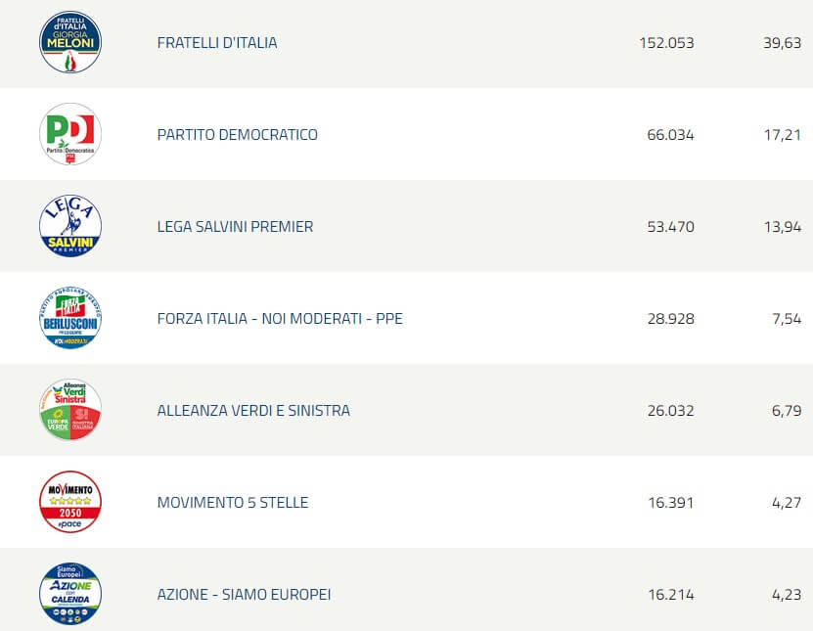The width and height of the screenshot is (813, 631).
Task: Click the Fratelli d'Italia Meloni party logo
Action: click(70, 42)
